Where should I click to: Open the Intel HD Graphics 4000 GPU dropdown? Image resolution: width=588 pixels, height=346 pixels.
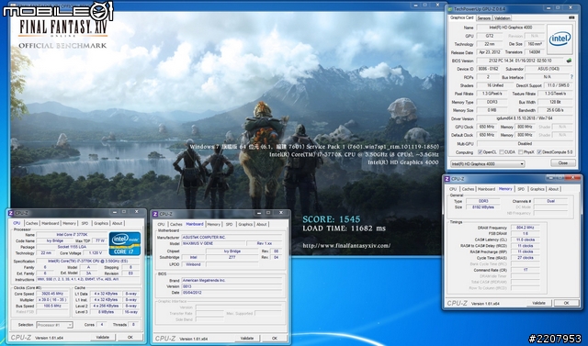tap(488, 164)
